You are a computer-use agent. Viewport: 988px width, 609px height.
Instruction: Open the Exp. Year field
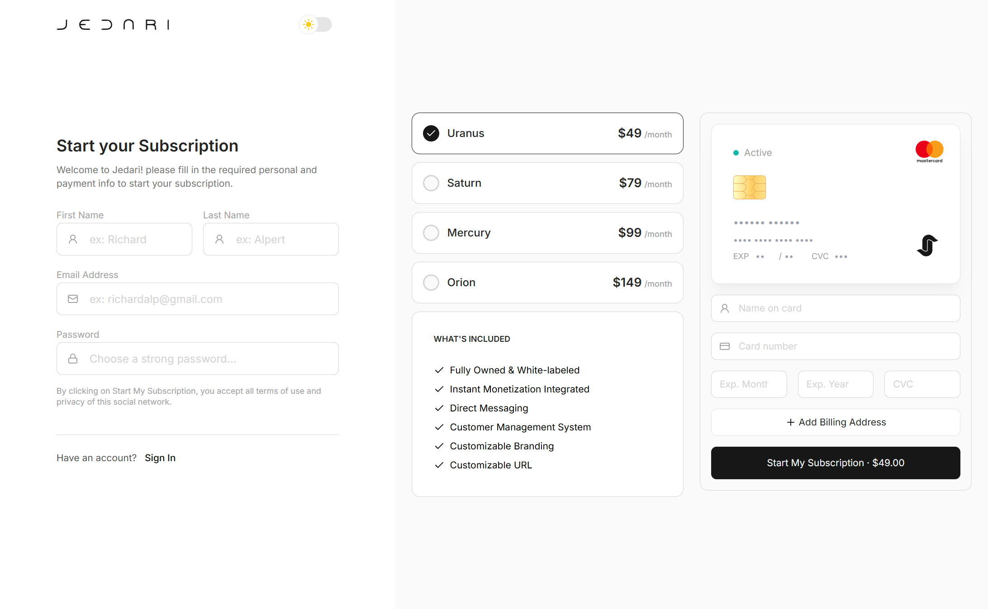pyautogui.click(x=836, y=384)
